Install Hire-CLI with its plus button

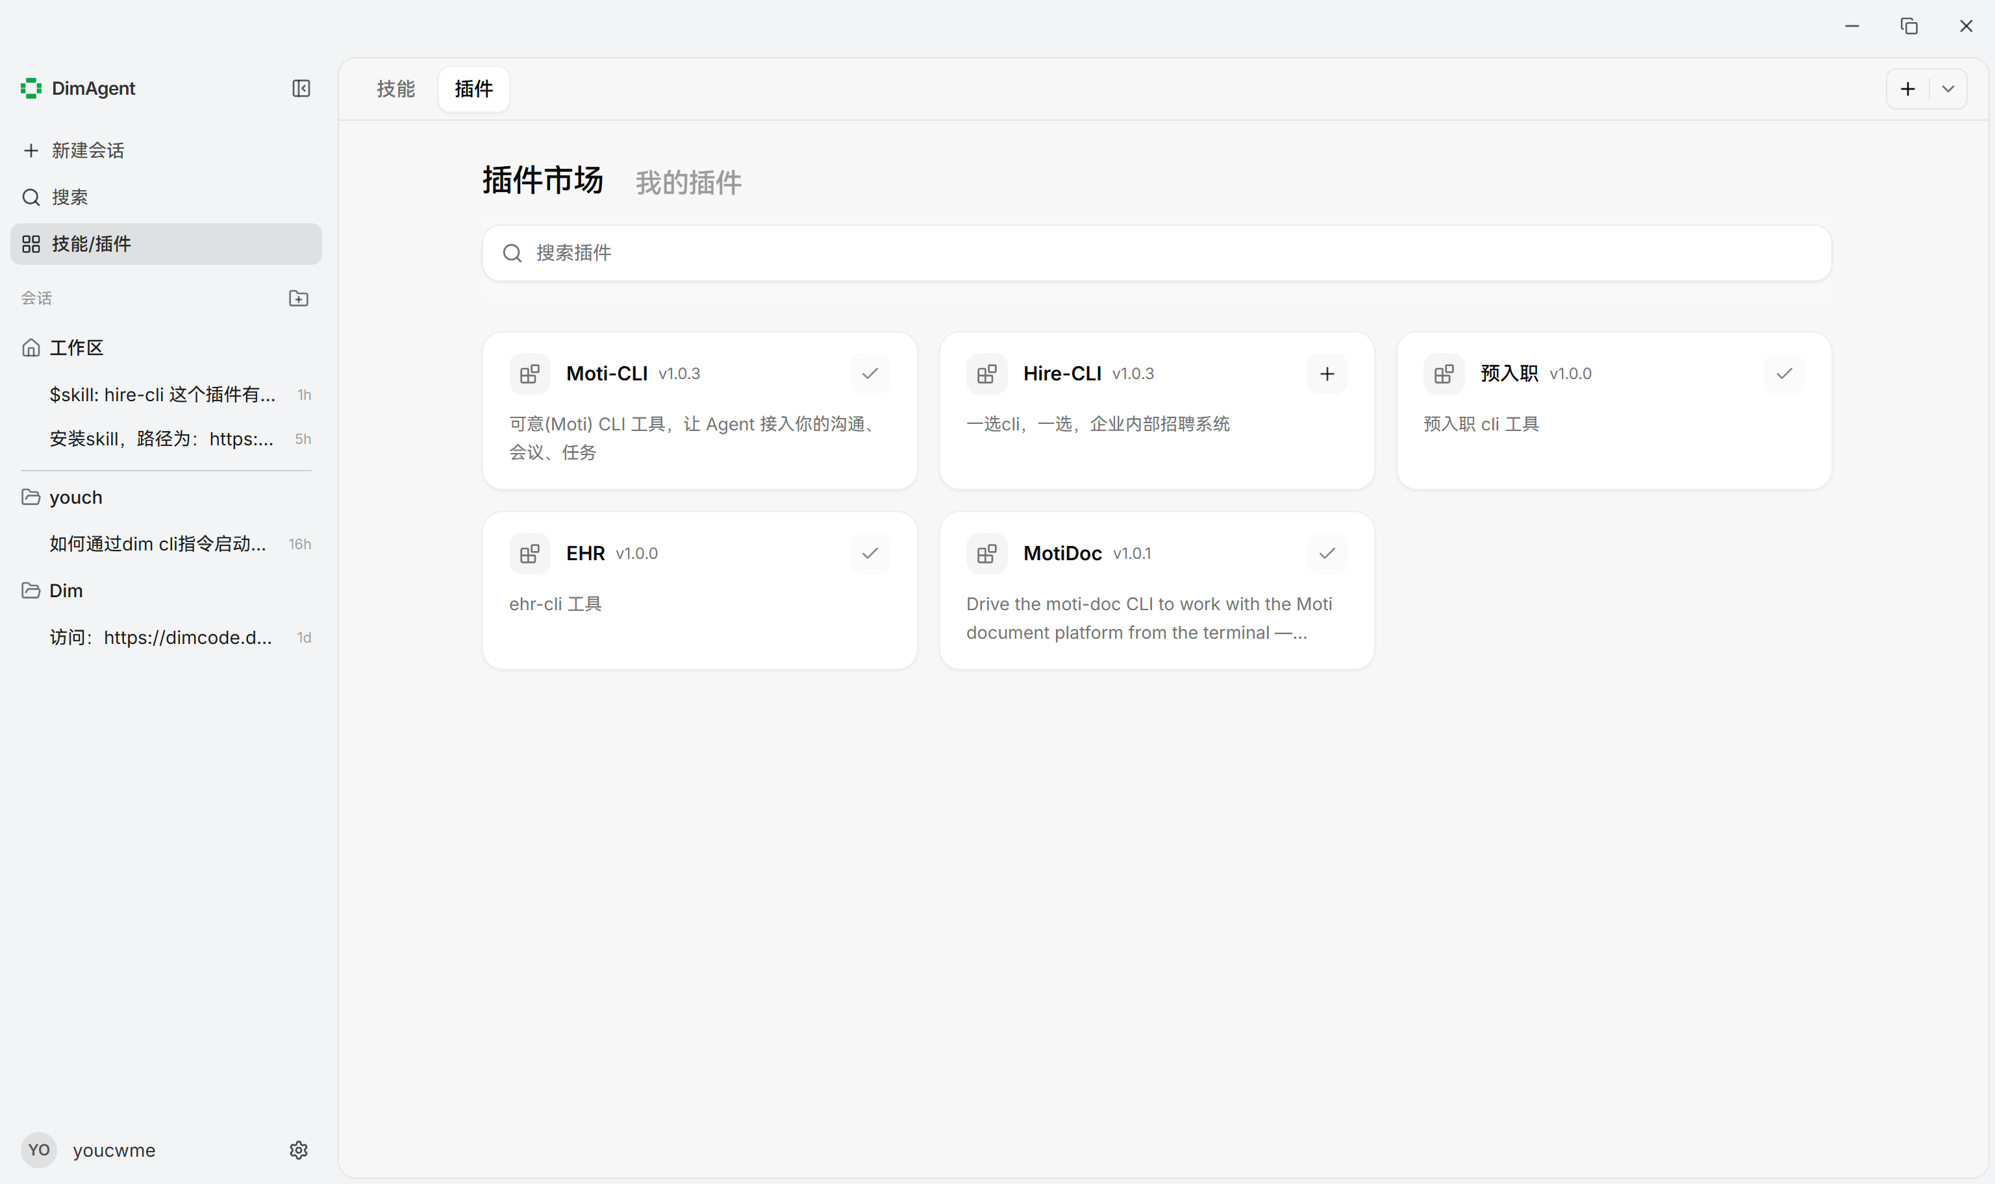tap(1327, 373)
